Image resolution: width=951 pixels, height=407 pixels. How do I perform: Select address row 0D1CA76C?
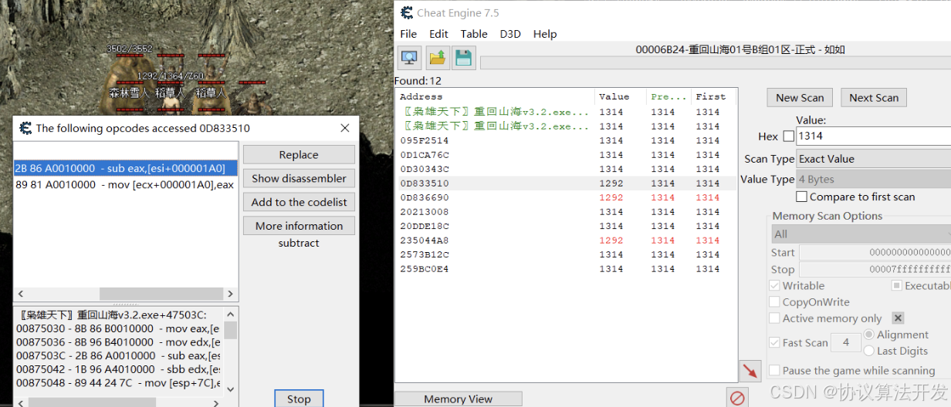[x=566, y=155]
